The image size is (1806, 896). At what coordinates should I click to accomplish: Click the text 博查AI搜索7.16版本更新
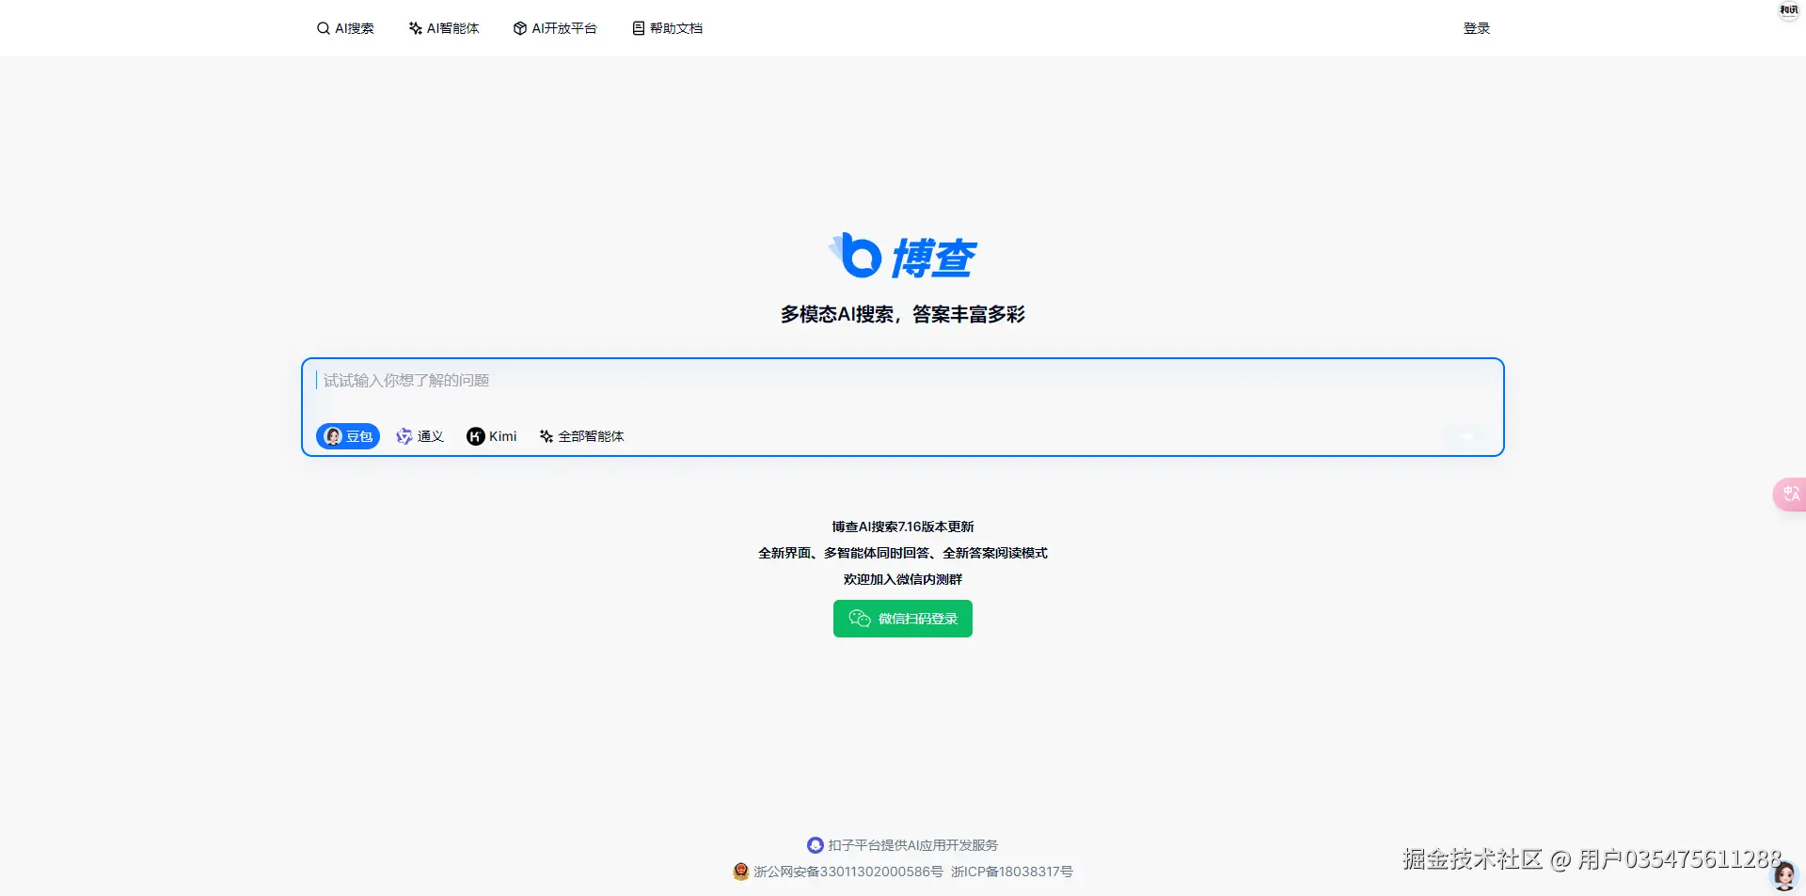(x=903, y=527)
